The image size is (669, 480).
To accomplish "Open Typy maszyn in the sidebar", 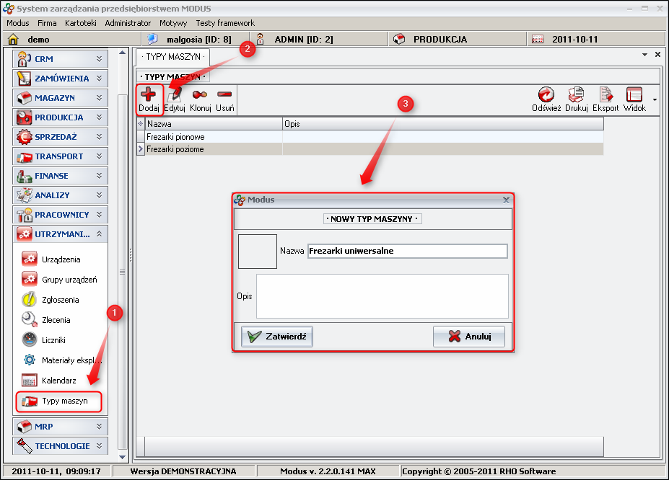I will pos(59,401).
